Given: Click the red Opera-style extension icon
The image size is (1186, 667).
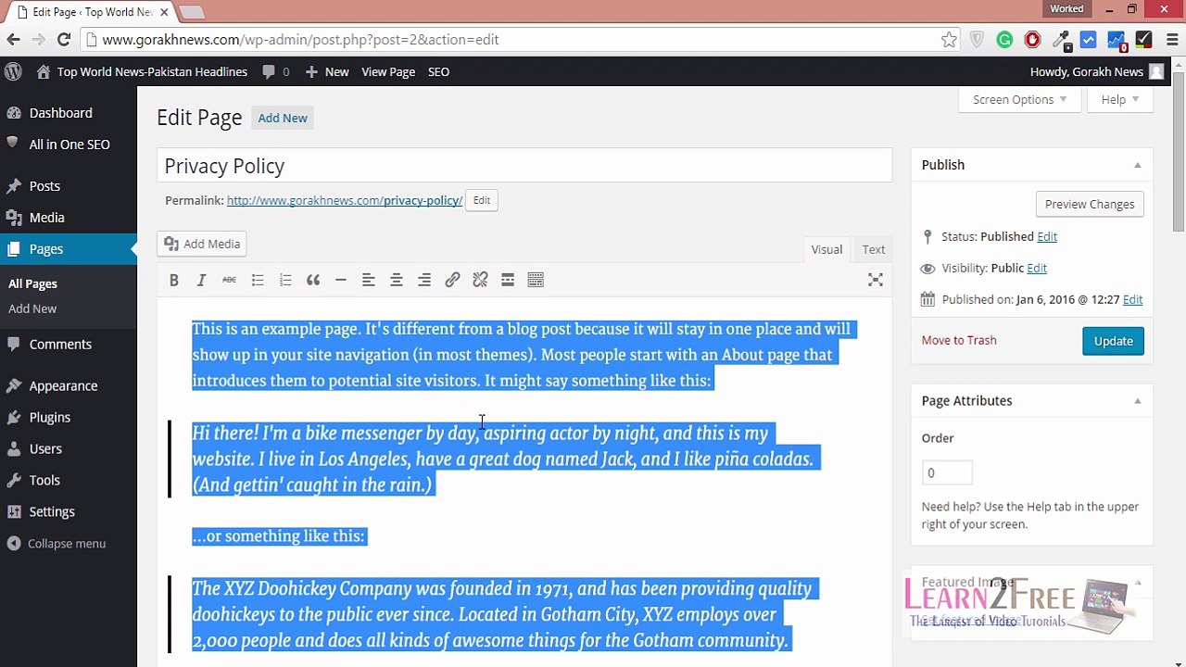Looking at the screenshot, I should coord(1032,40).
